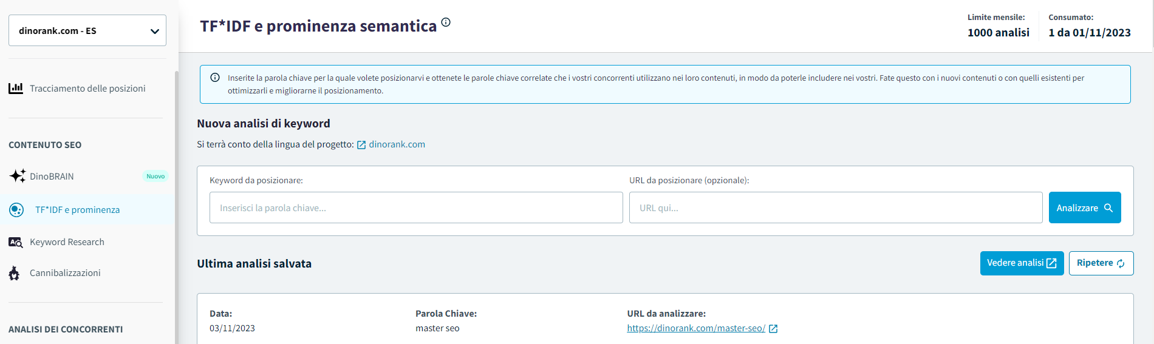1154x344 pixels.
Task: Focus the keyword input field
Action: (416, 207)
